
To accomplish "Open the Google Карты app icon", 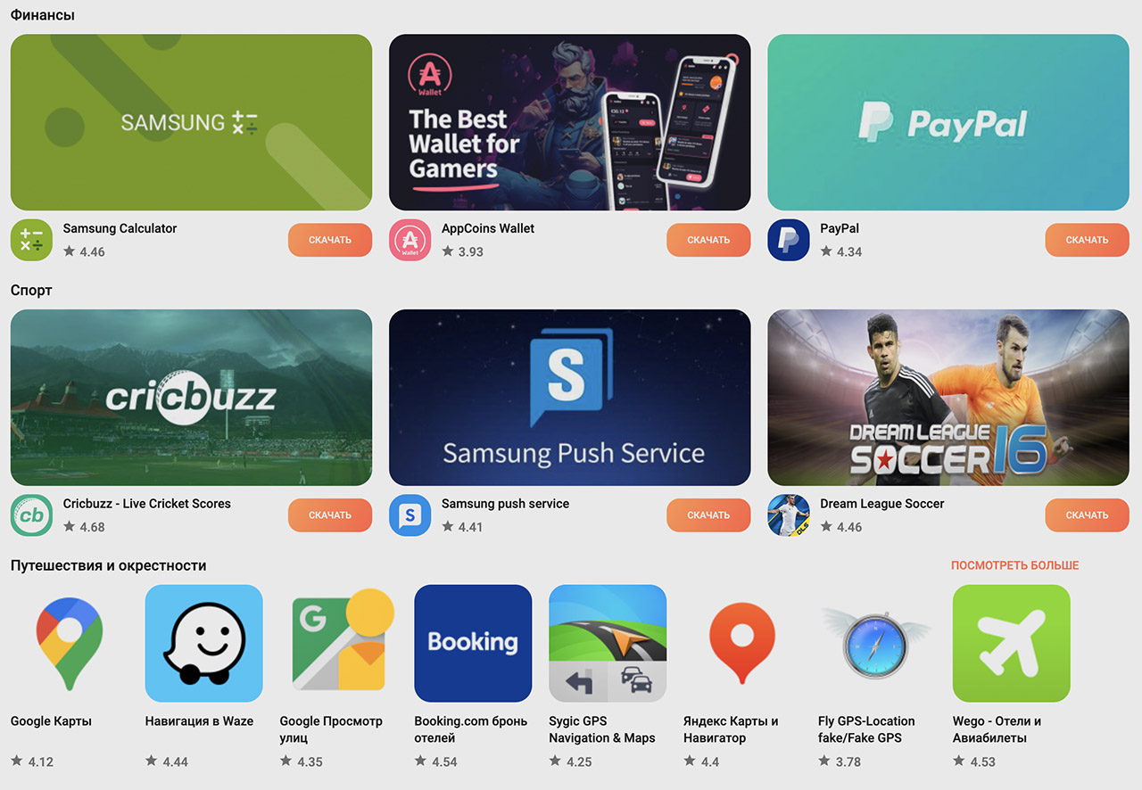I will (x=70, y=644).
